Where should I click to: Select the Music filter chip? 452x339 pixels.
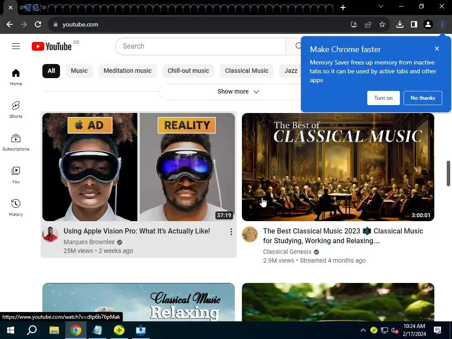[x=79, y=71]
